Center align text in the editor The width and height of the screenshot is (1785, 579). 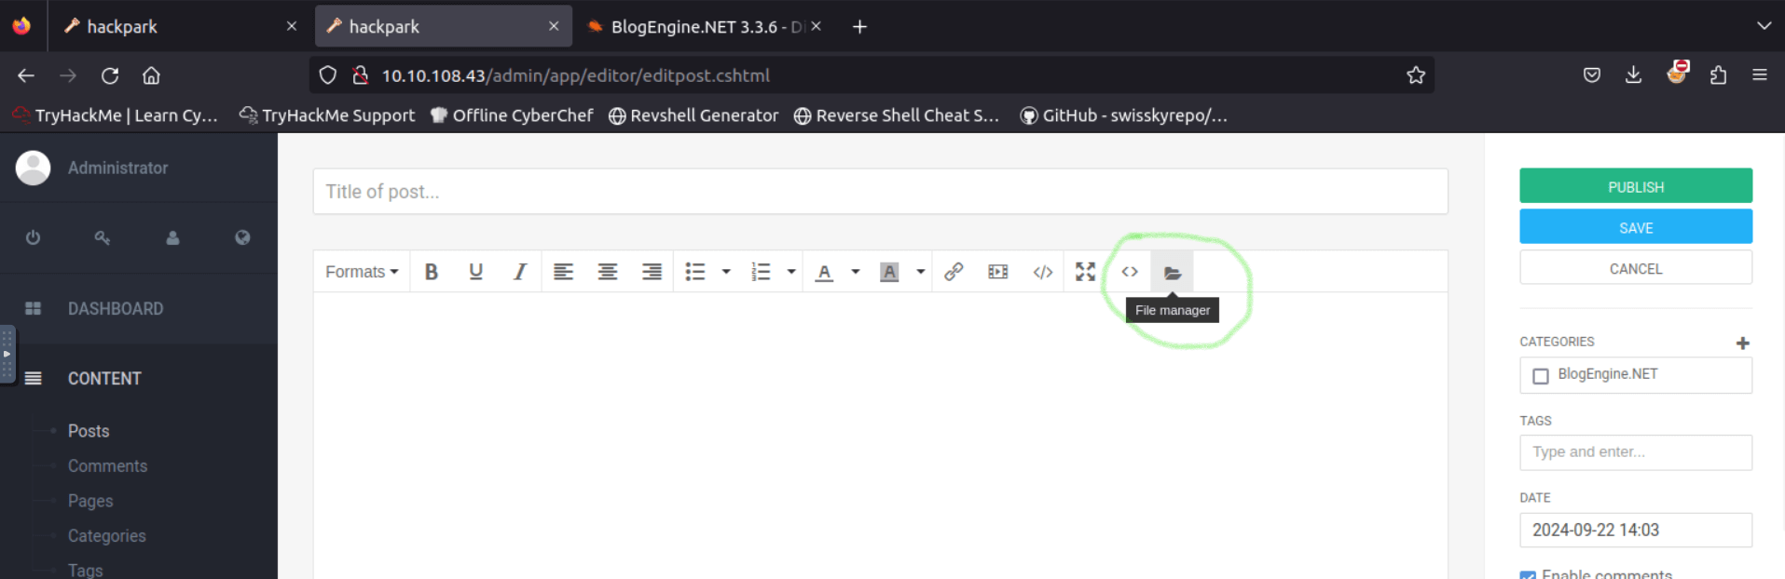(608, 272)
